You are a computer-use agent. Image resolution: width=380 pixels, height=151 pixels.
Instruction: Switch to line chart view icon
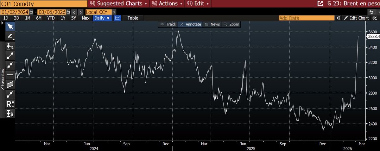tap(117, 18)
